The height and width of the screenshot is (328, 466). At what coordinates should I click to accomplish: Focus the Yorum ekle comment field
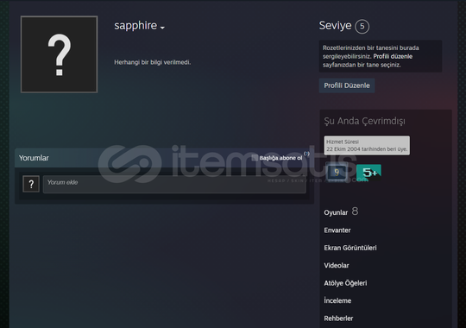point(174,184)
